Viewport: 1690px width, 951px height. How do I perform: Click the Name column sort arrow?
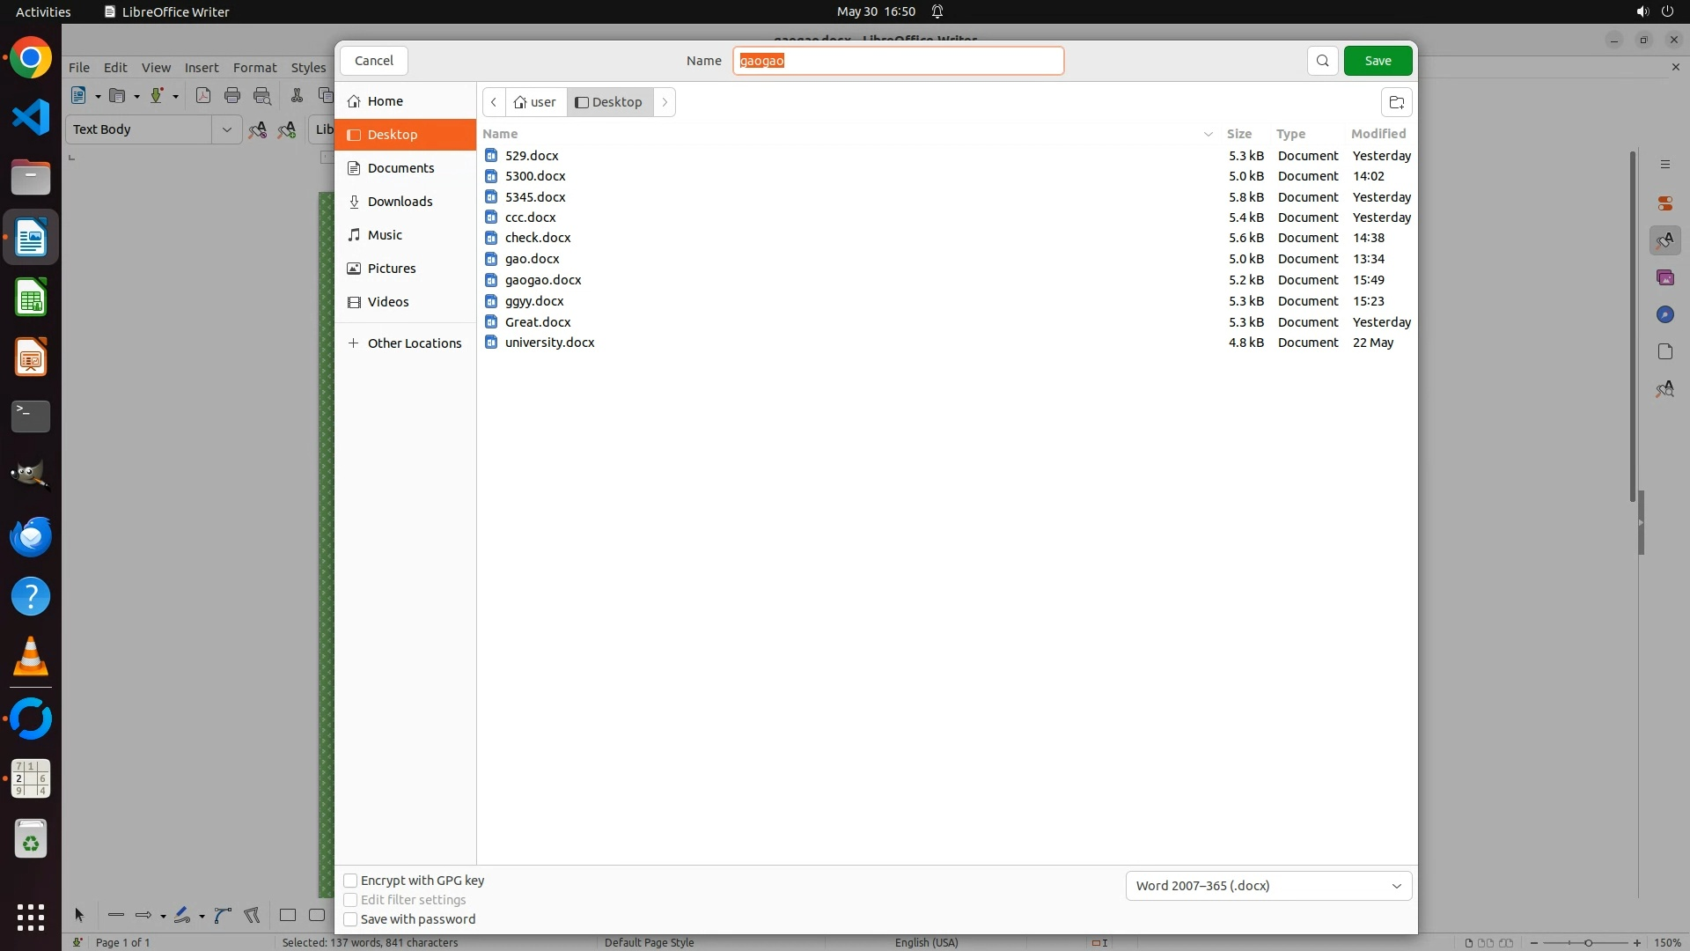click(1208, 134)
